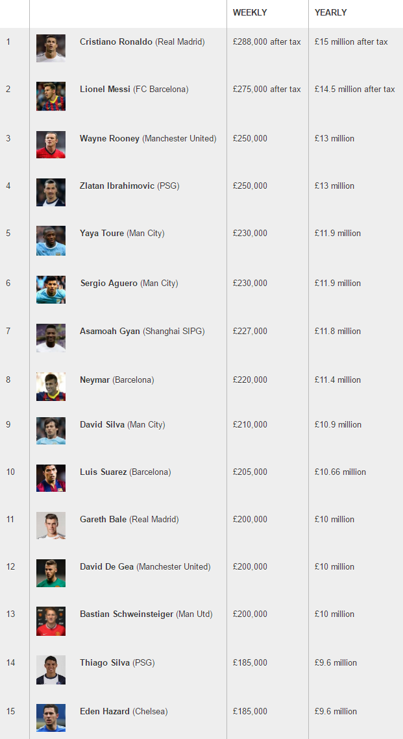Screen dimensions: 403x739
Task: Click the WEEKLY column header
Action: pyautogui.click(x=250, y=12)
